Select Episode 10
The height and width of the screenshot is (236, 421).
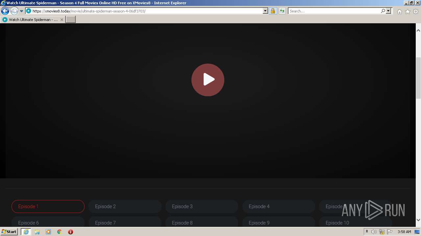coord(356,222)
